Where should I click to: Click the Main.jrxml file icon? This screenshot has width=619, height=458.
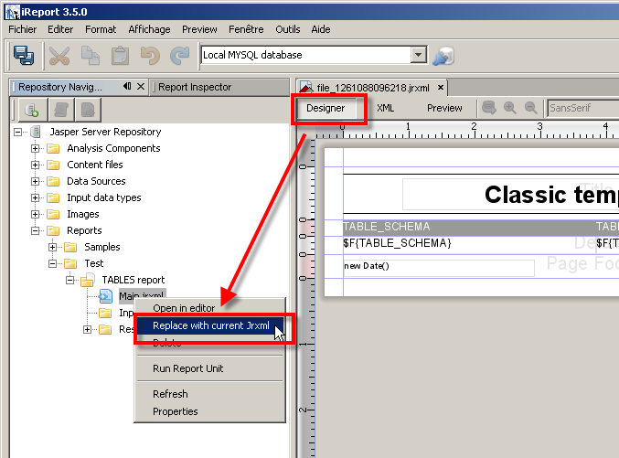pos(105,296)
